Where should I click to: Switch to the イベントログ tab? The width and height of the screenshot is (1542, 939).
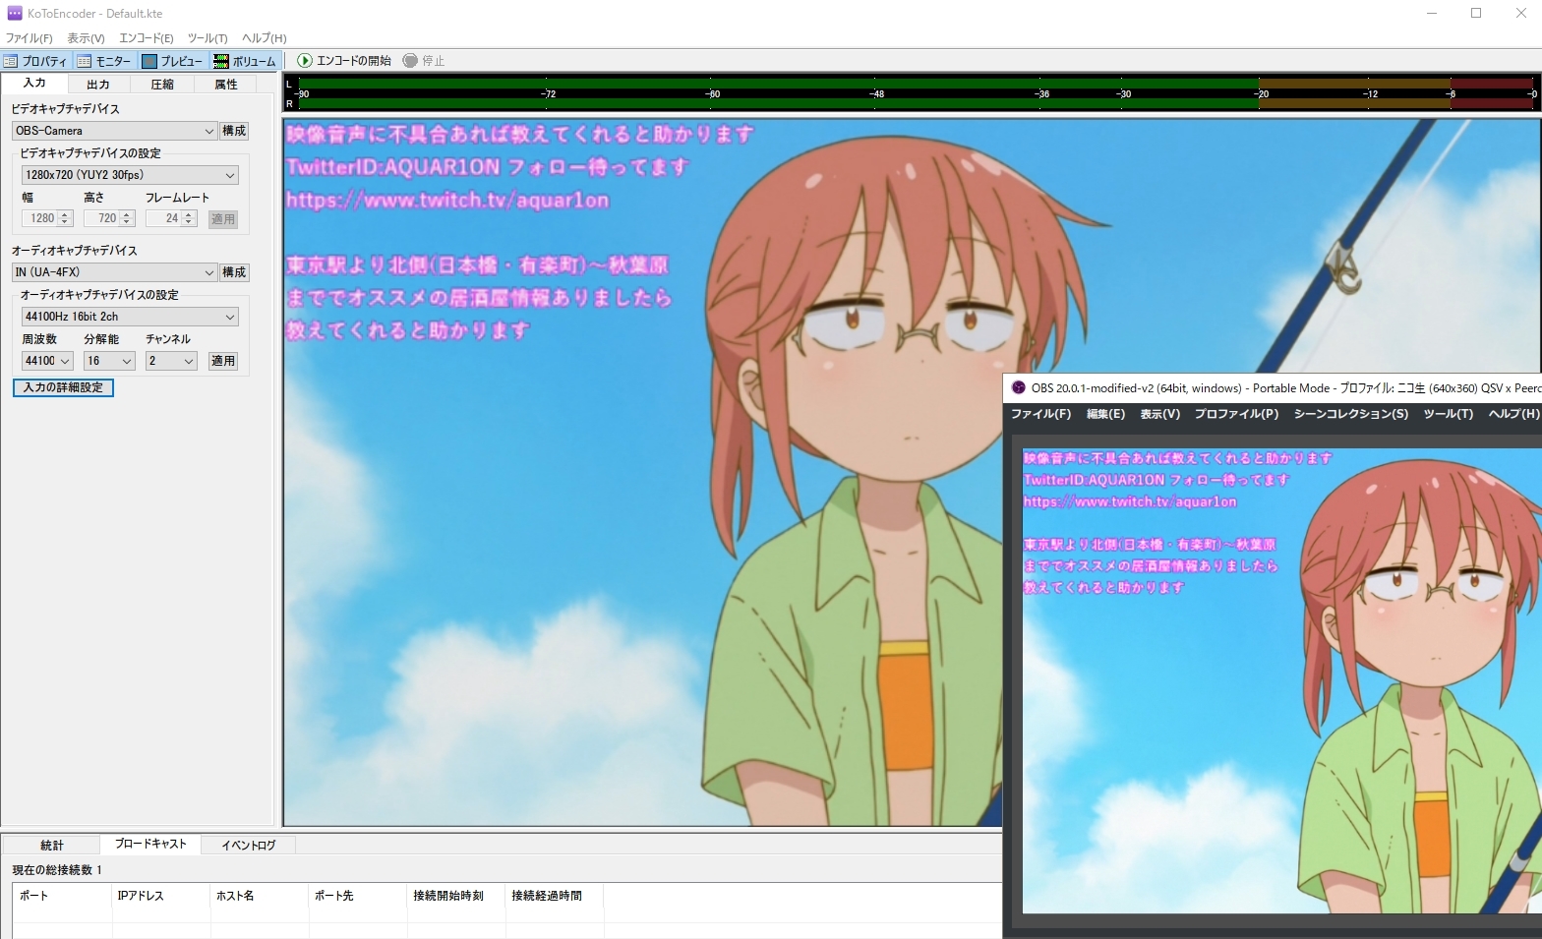tap(248, 846)
